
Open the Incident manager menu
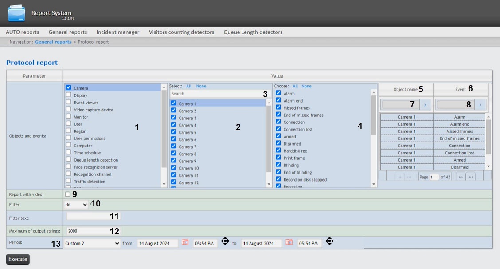[118, 32]
